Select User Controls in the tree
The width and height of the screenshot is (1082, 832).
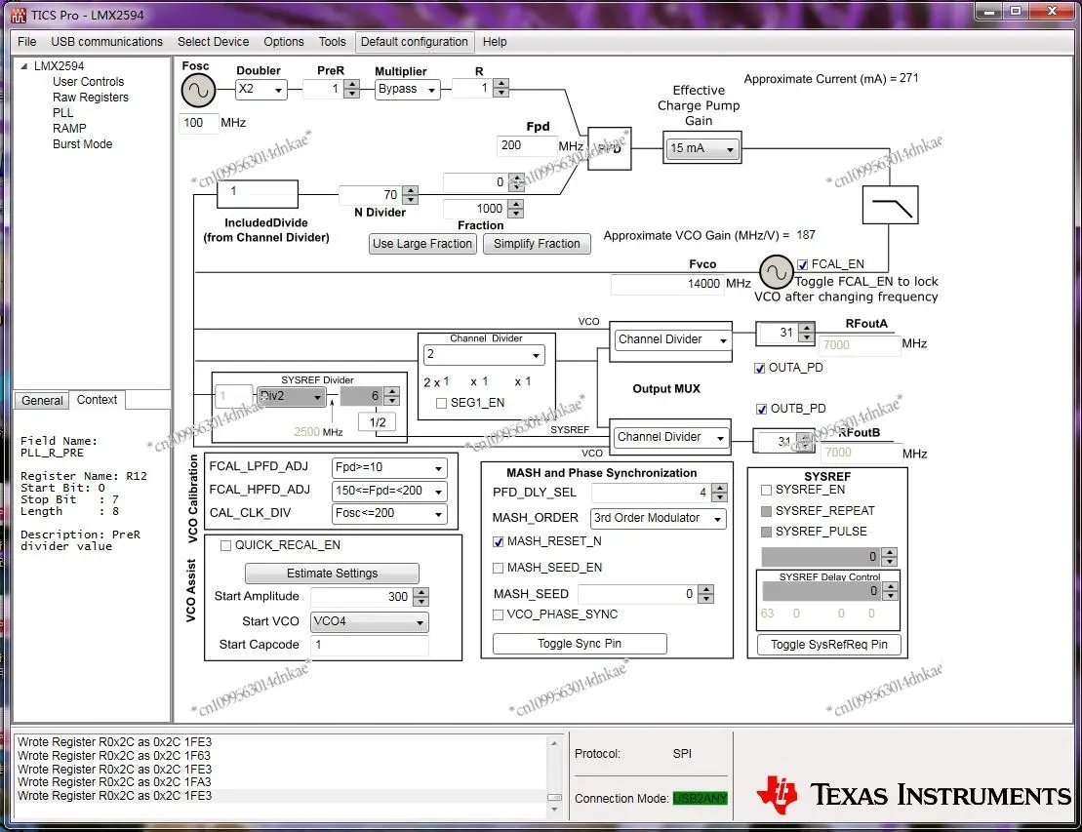click(x=89, y=81)
